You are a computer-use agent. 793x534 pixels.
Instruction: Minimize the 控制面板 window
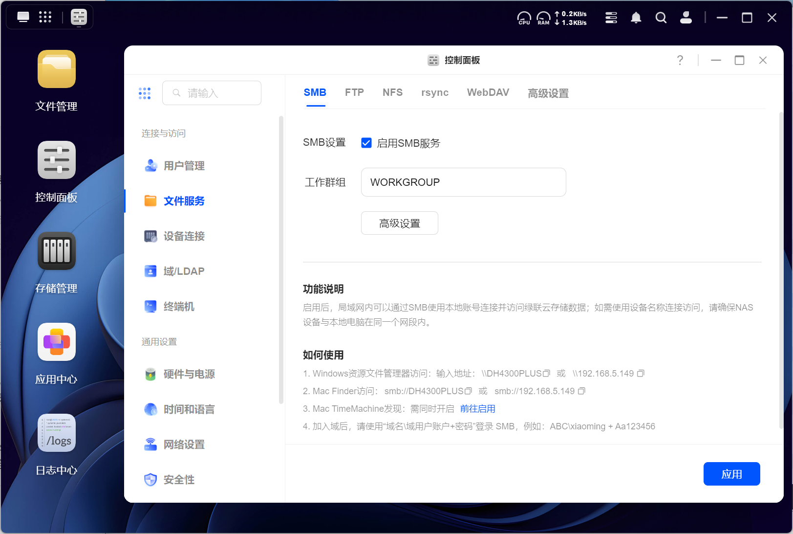pos(716,60)
